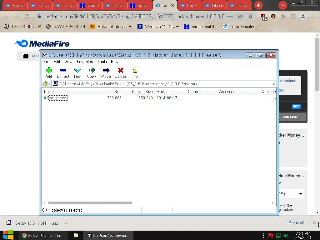This screenshot has width=320, height=240.
Task: Open the Edit menu
Action: 57,62
